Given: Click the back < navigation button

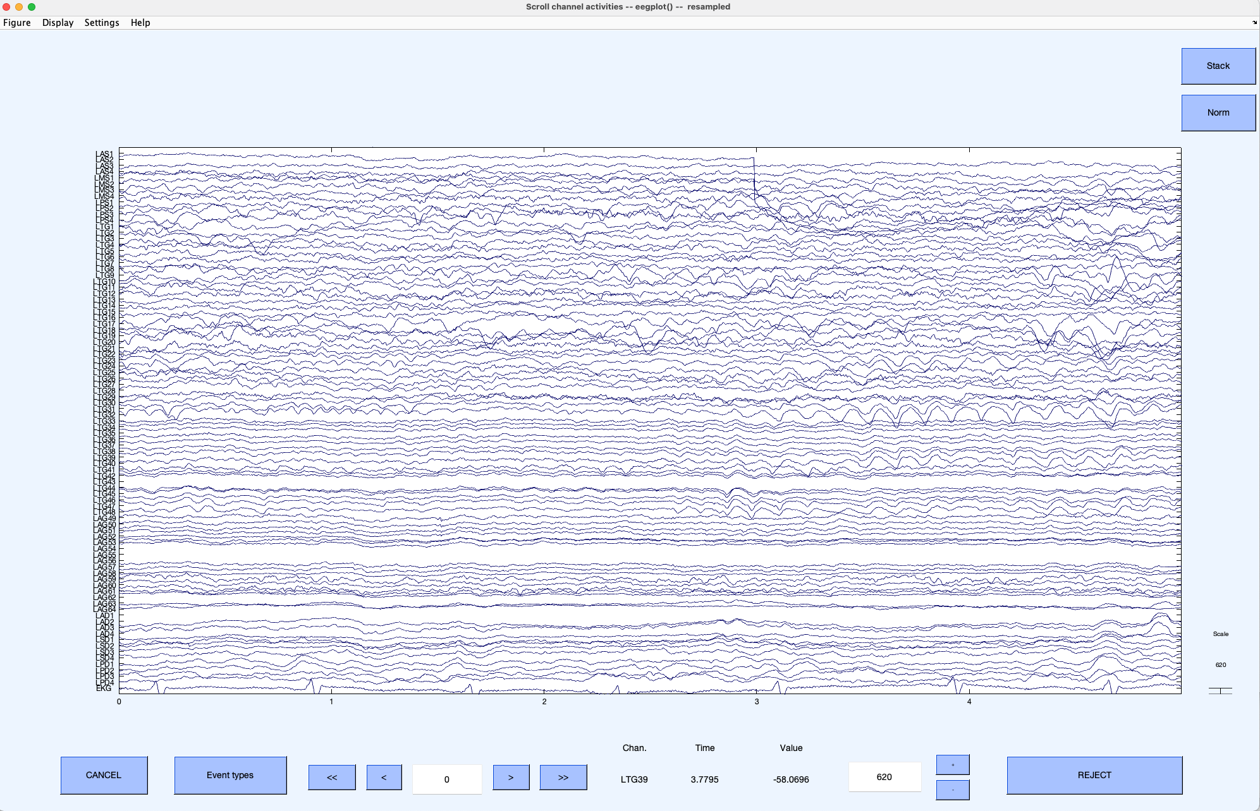Looking at the screenshot, I should pos(382,775).
